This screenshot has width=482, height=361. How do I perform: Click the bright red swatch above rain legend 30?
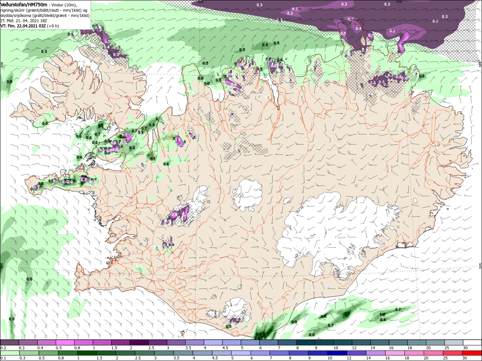coord(472,353)
